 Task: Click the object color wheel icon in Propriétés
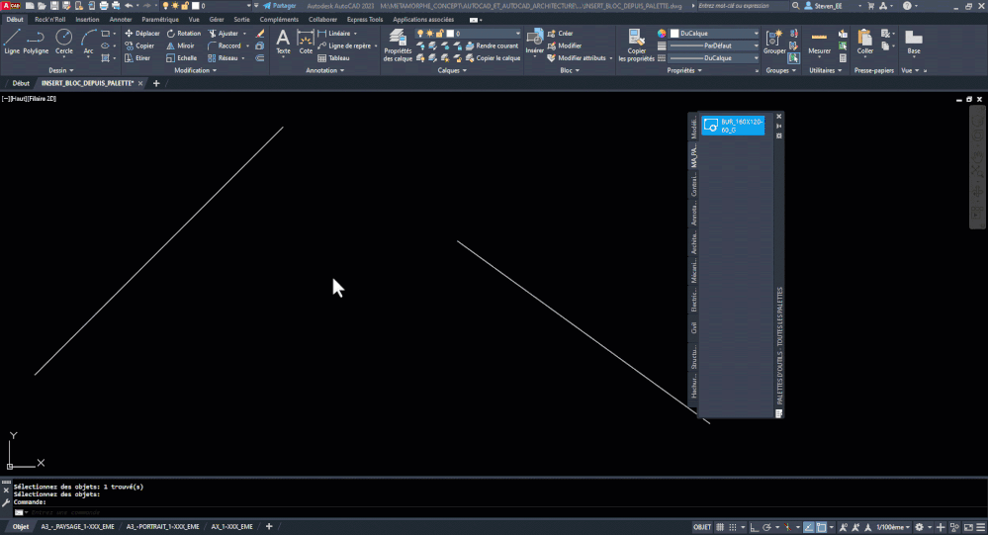pyautogui.click(x=662, y=34)
